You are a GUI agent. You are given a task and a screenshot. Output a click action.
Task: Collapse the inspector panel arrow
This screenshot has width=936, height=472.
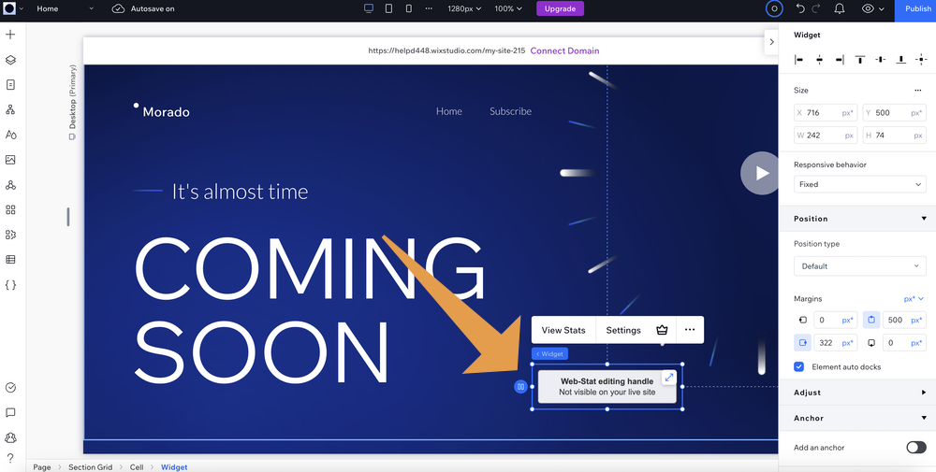point(771,42)
